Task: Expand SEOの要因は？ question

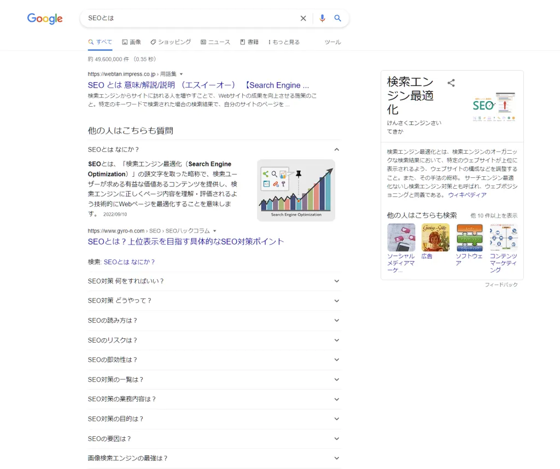Action: point(214,438)
